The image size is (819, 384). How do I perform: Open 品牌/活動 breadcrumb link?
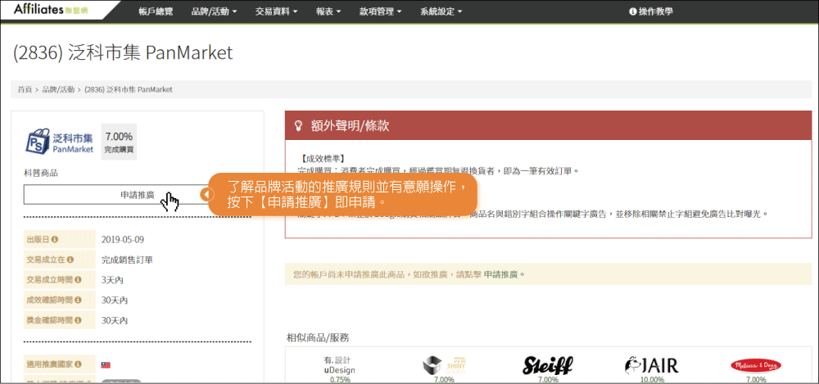(58, 89)
